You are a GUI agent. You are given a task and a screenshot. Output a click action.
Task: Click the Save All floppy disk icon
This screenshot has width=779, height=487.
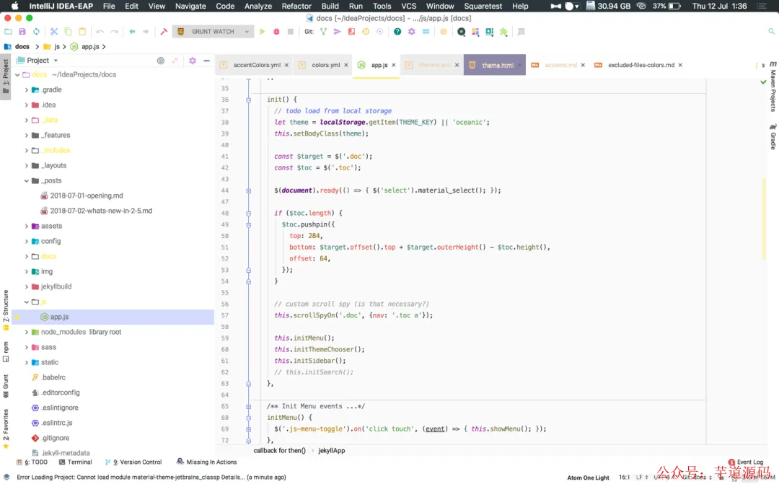pos(22,32)
